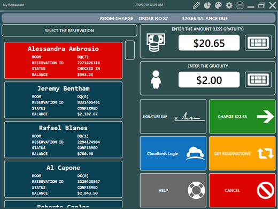The height and width of the screenshot is (209, 278).
Task: Click the cash money icon beside amount
Action: click(x=156, y=42)
